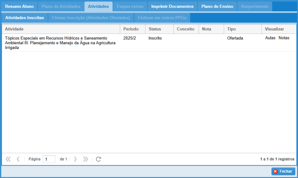Switch to Imprimir Documentos tab

point(172,7)
